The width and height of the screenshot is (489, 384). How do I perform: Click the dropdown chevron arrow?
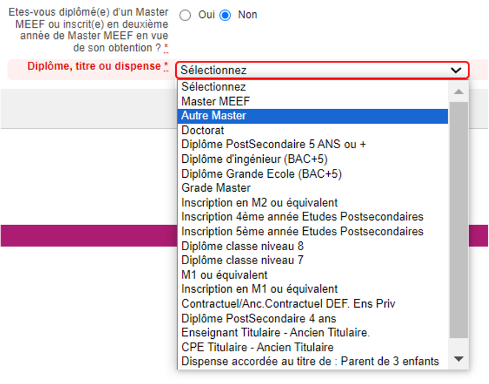(x=456, y=70)
